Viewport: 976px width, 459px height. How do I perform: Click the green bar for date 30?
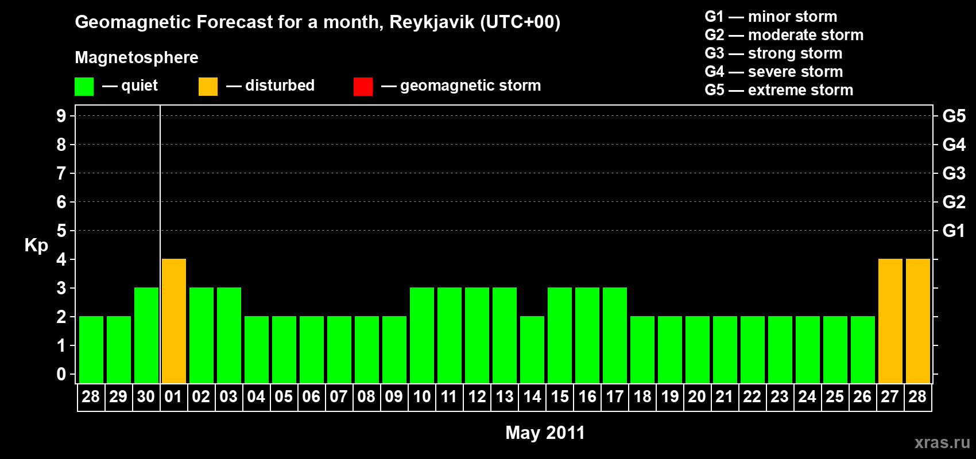click(146, 335)
